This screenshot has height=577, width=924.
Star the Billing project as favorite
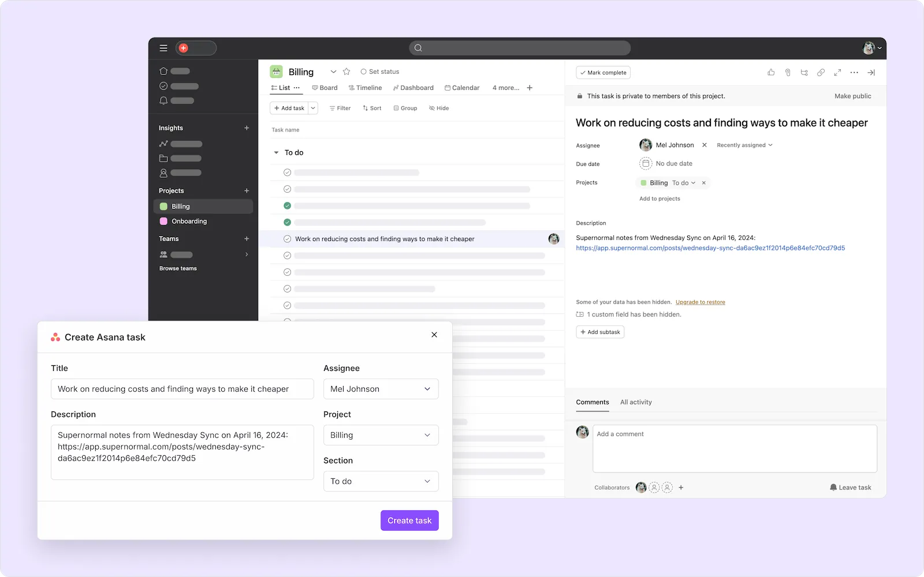pos(346,72)
